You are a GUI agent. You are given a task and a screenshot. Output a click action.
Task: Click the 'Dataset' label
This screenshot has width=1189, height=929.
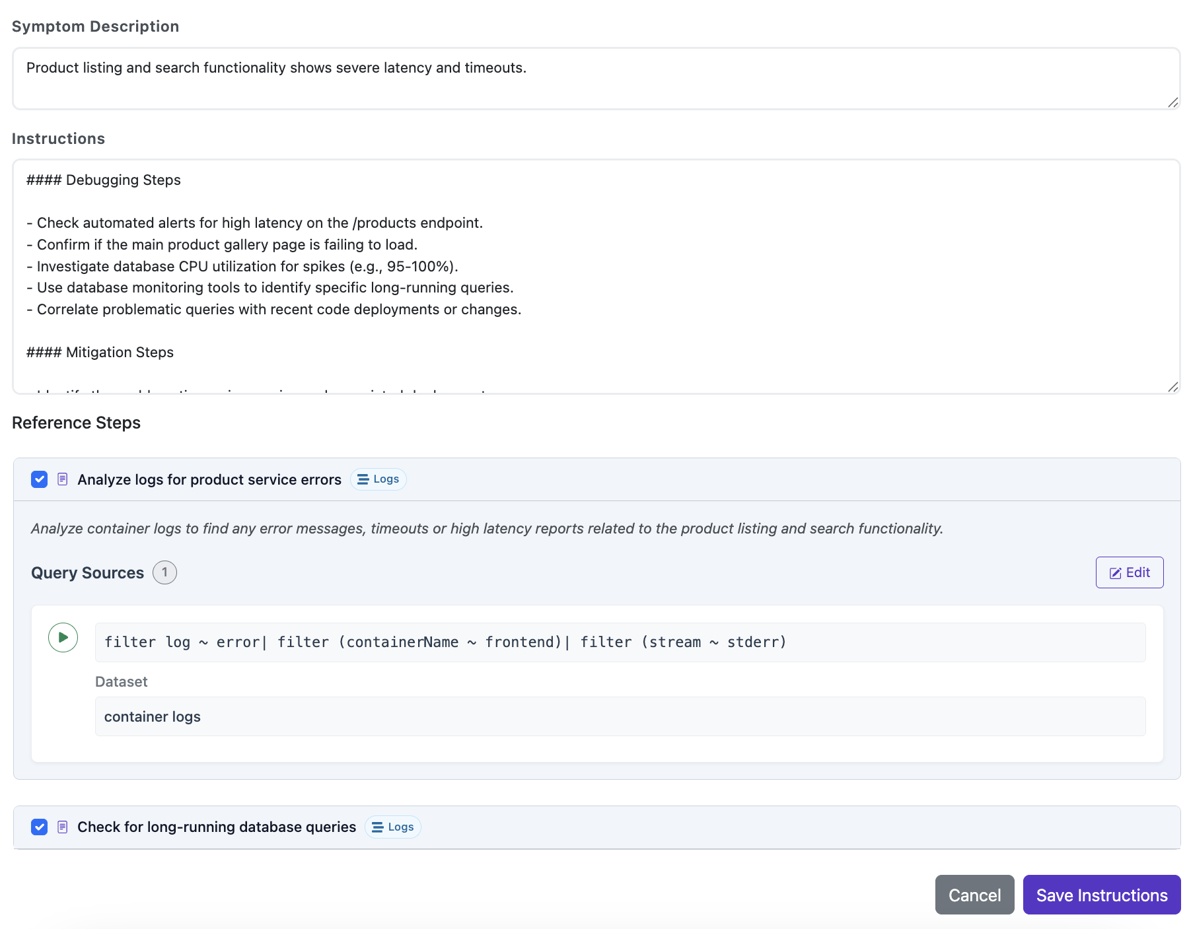tap(122, 681)
